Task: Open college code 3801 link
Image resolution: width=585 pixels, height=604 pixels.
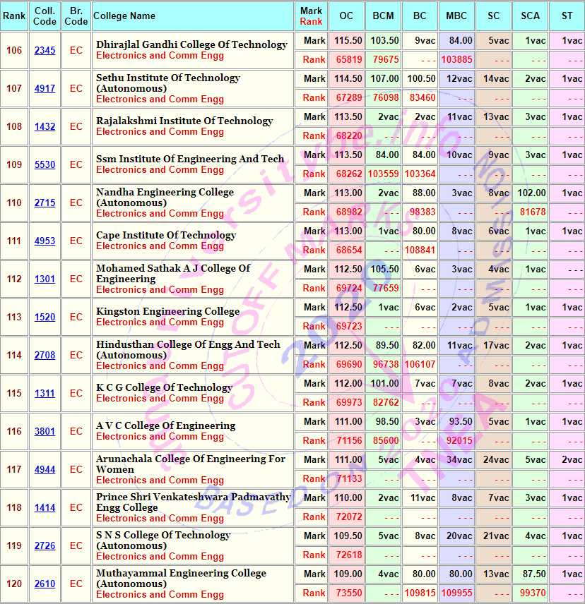Action: (45, 432)
